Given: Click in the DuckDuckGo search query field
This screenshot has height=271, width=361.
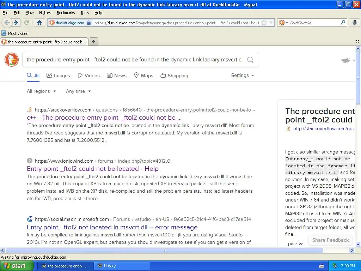Looking at the screenshot, I should coord(134,60).
